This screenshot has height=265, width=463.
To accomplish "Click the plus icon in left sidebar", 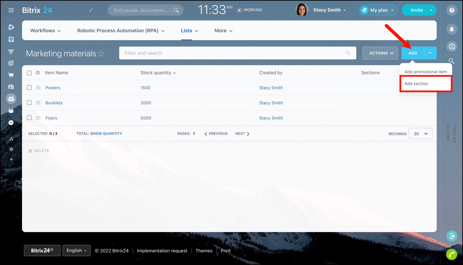I will [x=11, y=159].
